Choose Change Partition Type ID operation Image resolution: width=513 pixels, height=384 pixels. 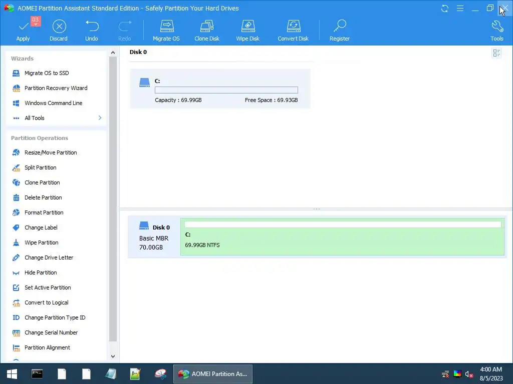pos(56,317)
